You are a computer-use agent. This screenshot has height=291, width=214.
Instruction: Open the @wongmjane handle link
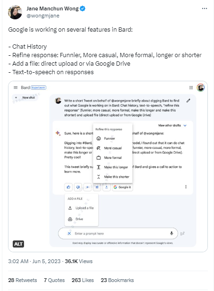tap(43, 16)
